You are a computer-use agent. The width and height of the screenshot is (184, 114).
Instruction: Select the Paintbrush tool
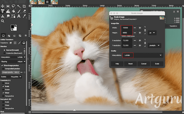click(19, 11)
